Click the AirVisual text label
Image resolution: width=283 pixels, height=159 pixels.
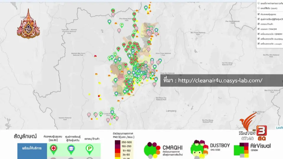[260, 146]
